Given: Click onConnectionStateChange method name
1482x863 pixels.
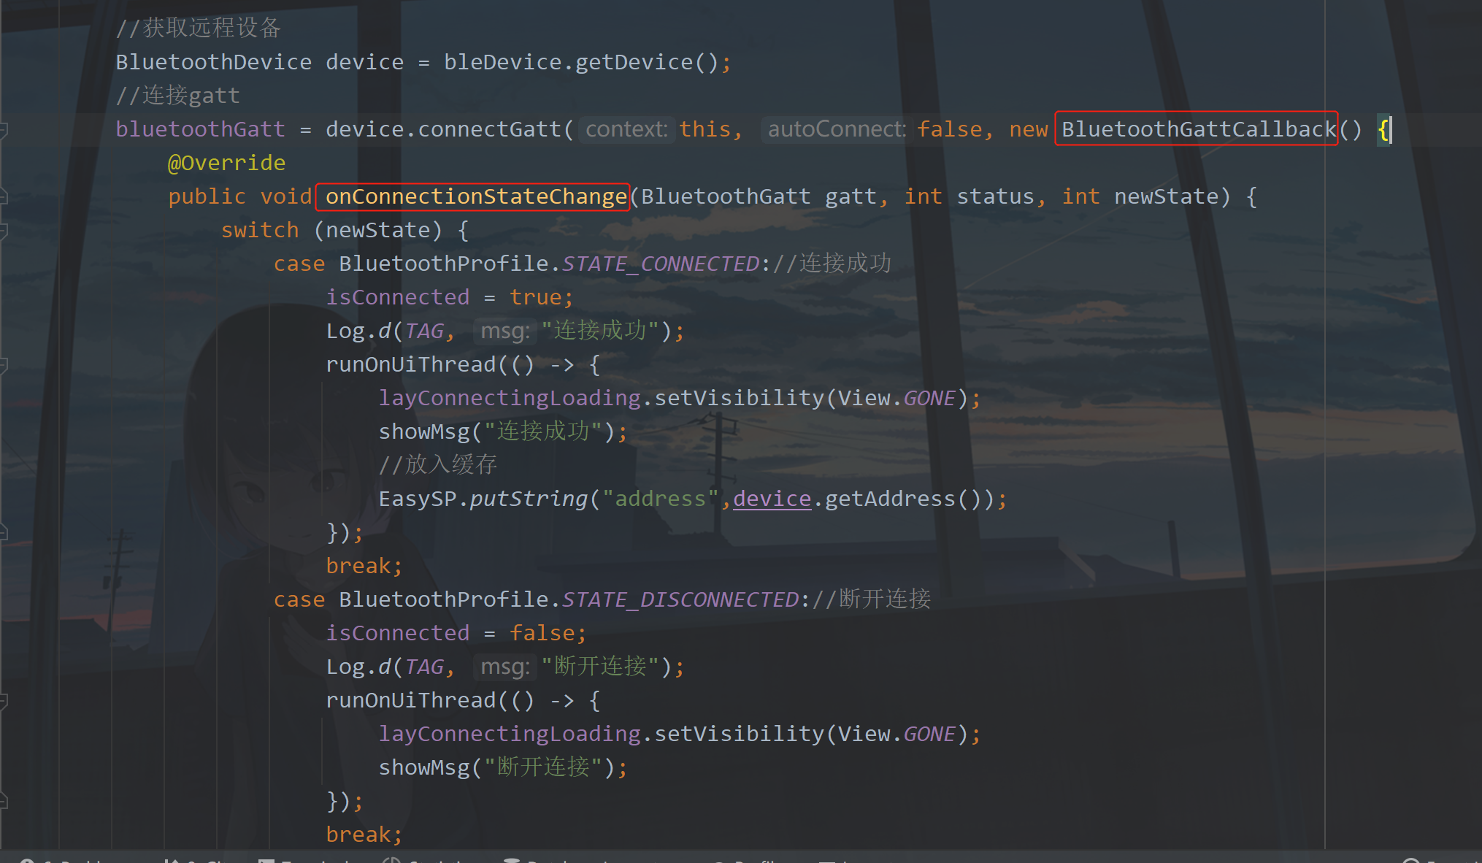Looking at the screenshot, I should [476, 196].
